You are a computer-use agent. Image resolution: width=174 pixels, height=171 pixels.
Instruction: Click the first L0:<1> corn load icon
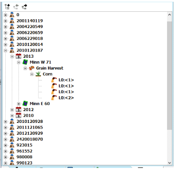pyautogui.click(x=54, y=80)
